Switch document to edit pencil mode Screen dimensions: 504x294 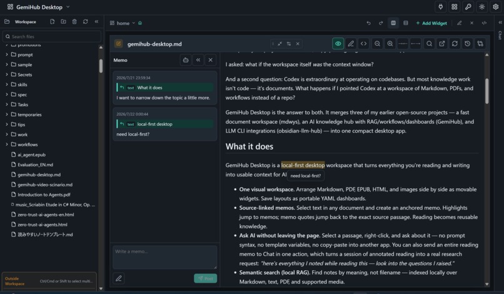[351, 44]
